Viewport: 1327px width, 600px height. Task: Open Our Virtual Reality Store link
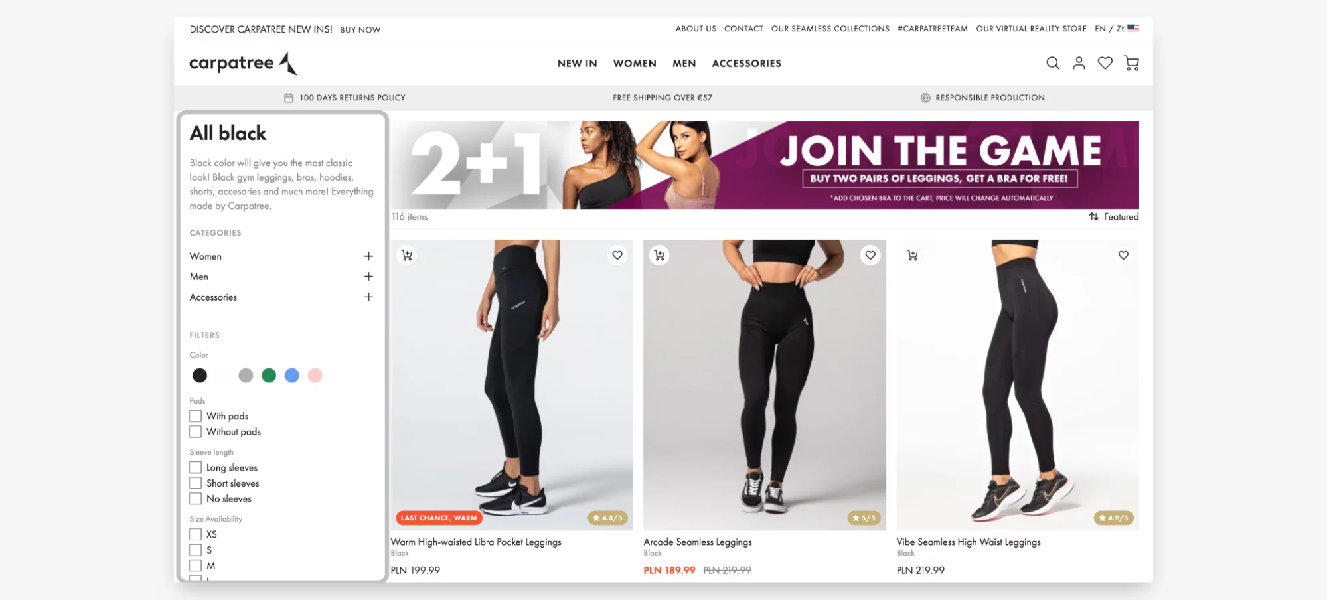1031,29
